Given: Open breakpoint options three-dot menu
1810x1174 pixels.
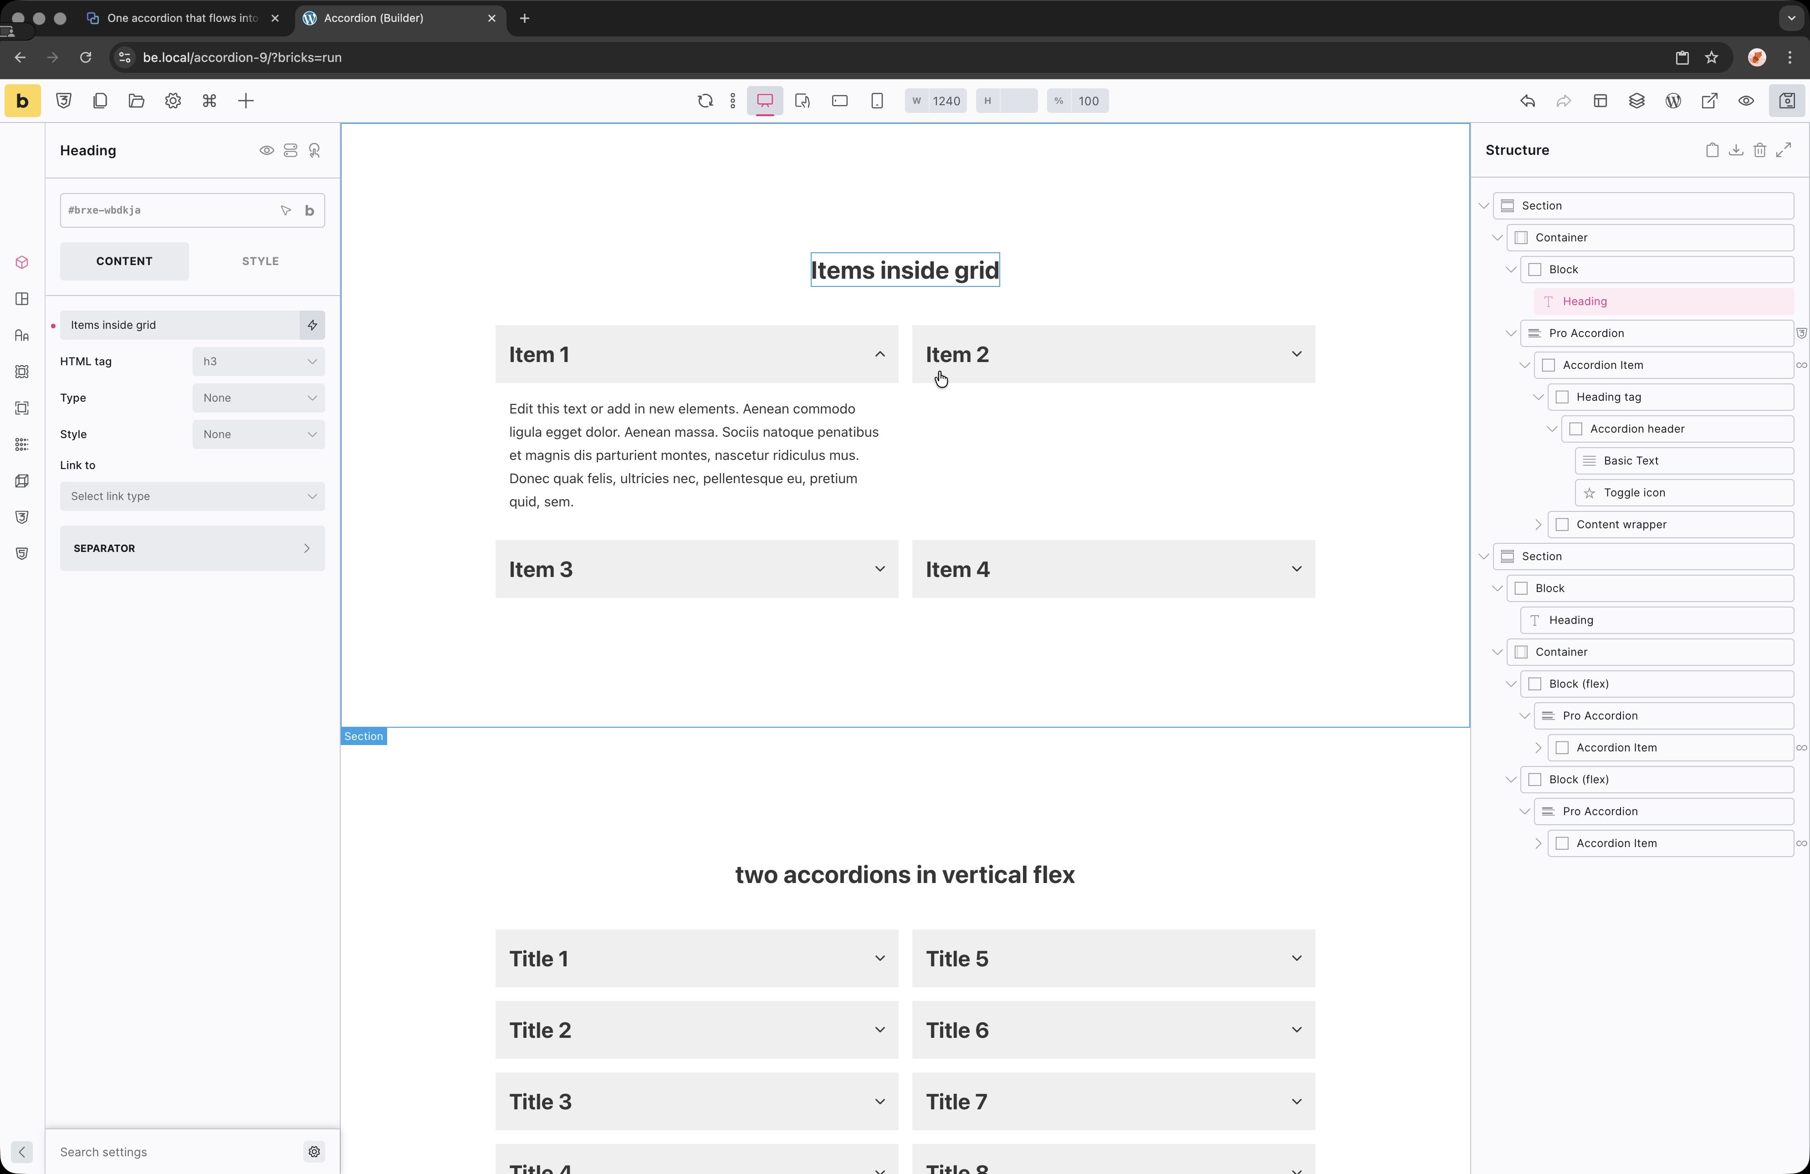Looking at the screenshot, I should point(732,101).
